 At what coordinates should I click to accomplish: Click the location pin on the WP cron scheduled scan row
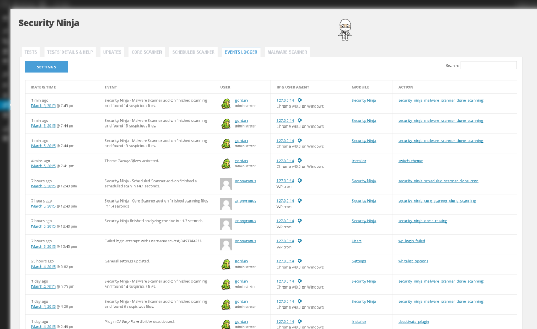(299, 180)
